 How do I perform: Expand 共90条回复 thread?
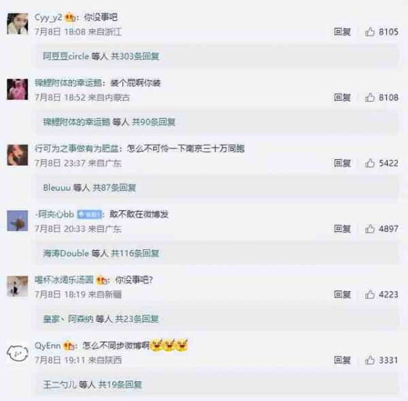[x=109, y=122]
